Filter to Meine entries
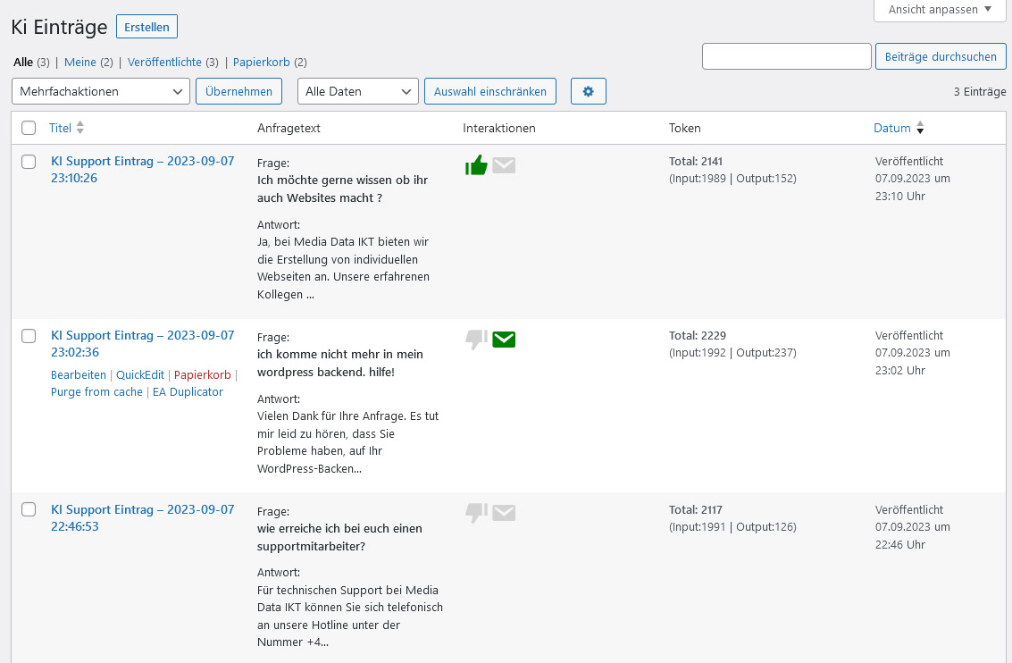The width and height of the screenshot is (1012, 663). [80, 62]
